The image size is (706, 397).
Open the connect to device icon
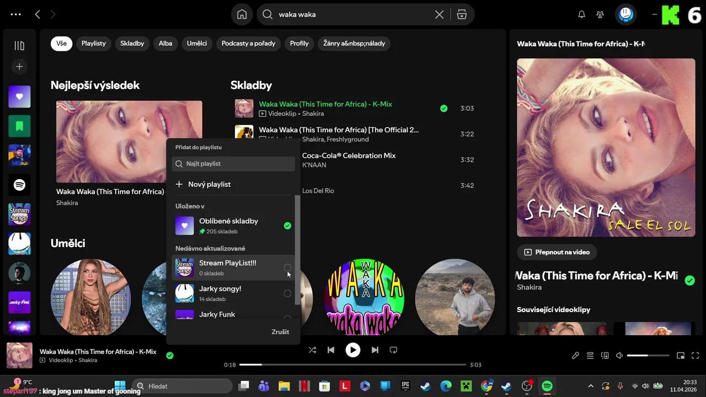[605, 356]
